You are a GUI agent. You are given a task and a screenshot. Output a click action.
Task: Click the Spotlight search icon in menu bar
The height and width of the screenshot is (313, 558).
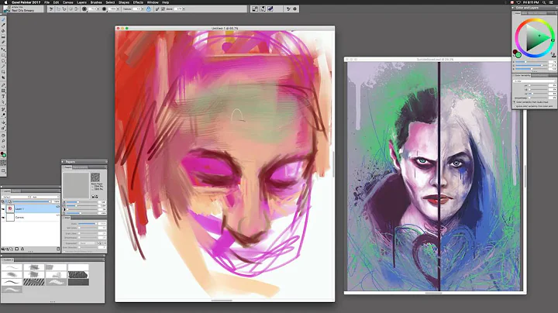coord(544,2)
